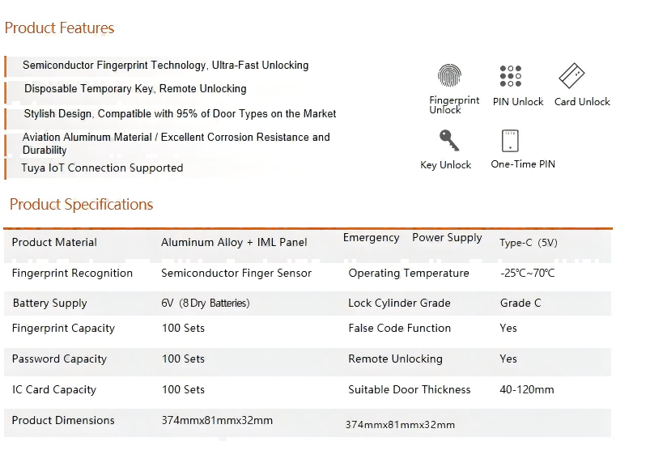Select the Semiconductor Finger Sensor value

(236, 274)
